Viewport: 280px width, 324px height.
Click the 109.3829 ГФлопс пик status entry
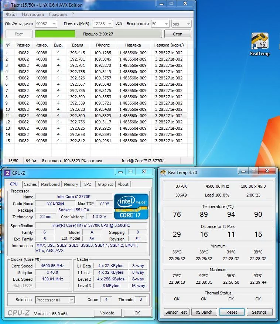click(x=83, y=161)
